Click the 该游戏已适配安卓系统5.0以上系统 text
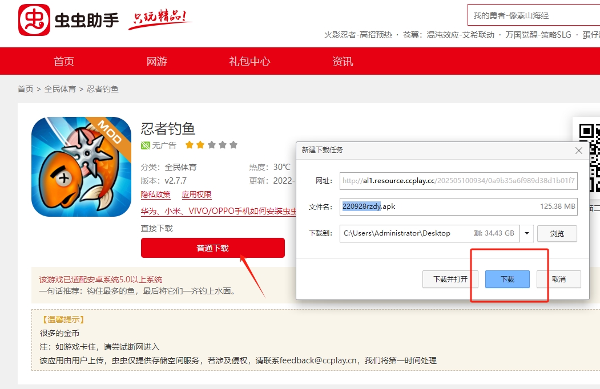The height and width of the screenshot is (389, 600). click(100, 279)
